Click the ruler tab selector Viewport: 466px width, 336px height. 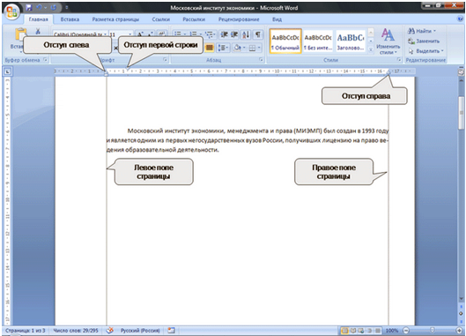[x=7, y=71]
